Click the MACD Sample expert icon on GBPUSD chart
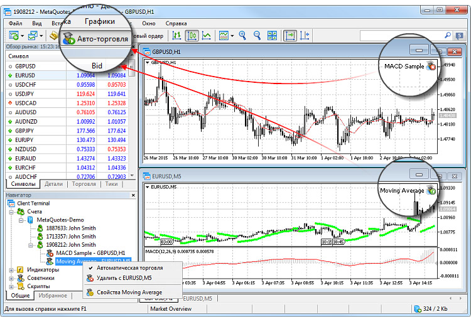This screenshot has height=317, width=471. (x=431, y=66)
